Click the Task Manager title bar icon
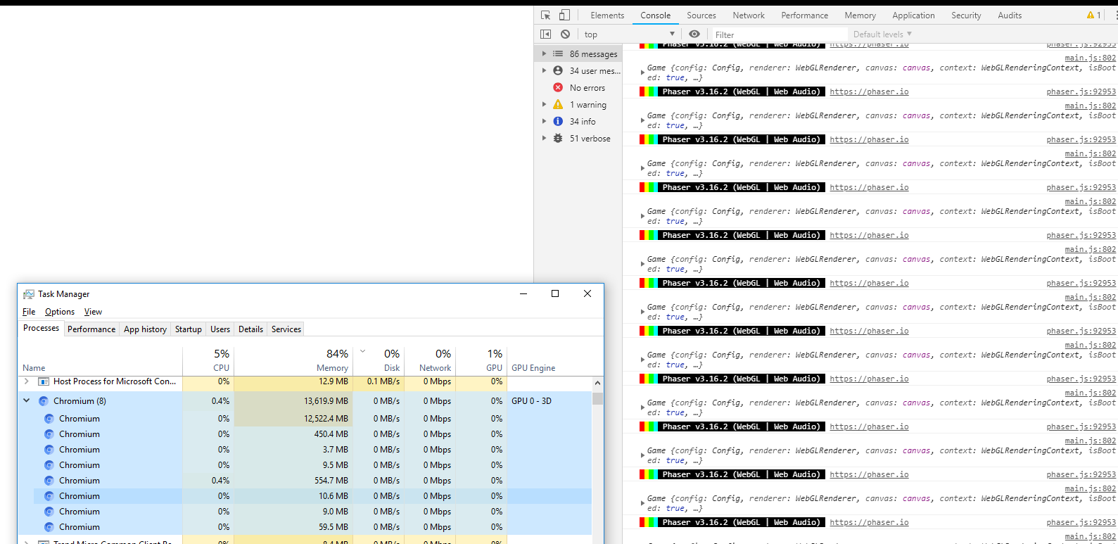This screenshot has width=1118, height=544. tap(29, 294)
